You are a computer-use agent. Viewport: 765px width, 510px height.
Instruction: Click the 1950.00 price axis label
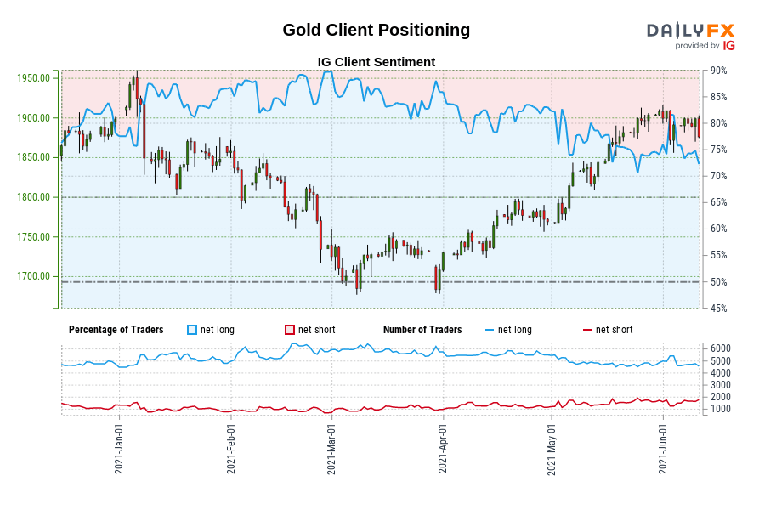[x=34, y=78]
